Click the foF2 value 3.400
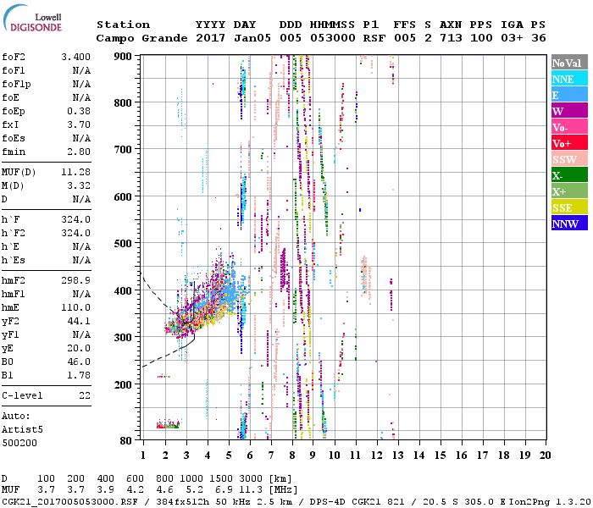593x508 pixels. [x=75, y=57]
